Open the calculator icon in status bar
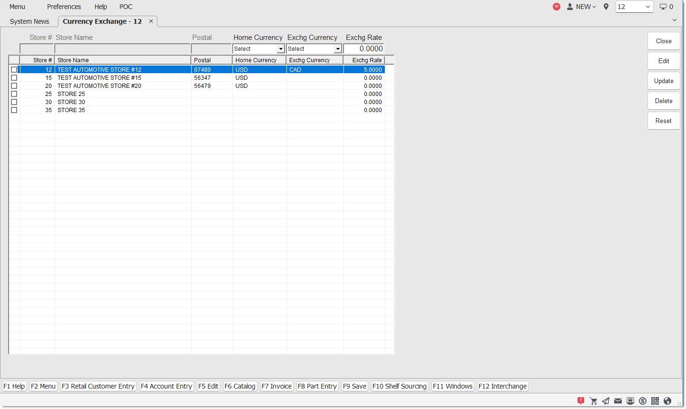Viewport: 686px width, 409px height. point(655,401)
